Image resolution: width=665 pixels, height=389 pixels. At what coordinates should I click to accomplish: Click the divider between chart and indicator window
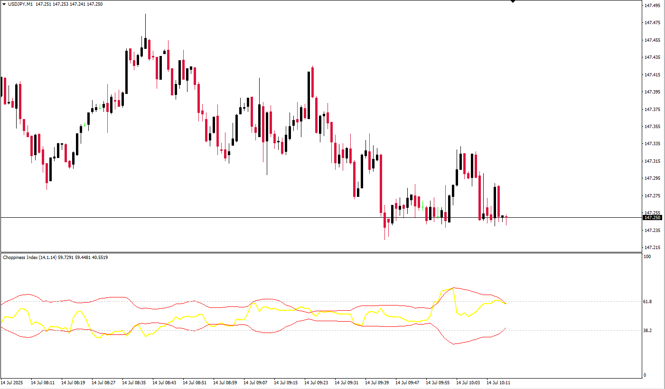(x=321, y=252)
